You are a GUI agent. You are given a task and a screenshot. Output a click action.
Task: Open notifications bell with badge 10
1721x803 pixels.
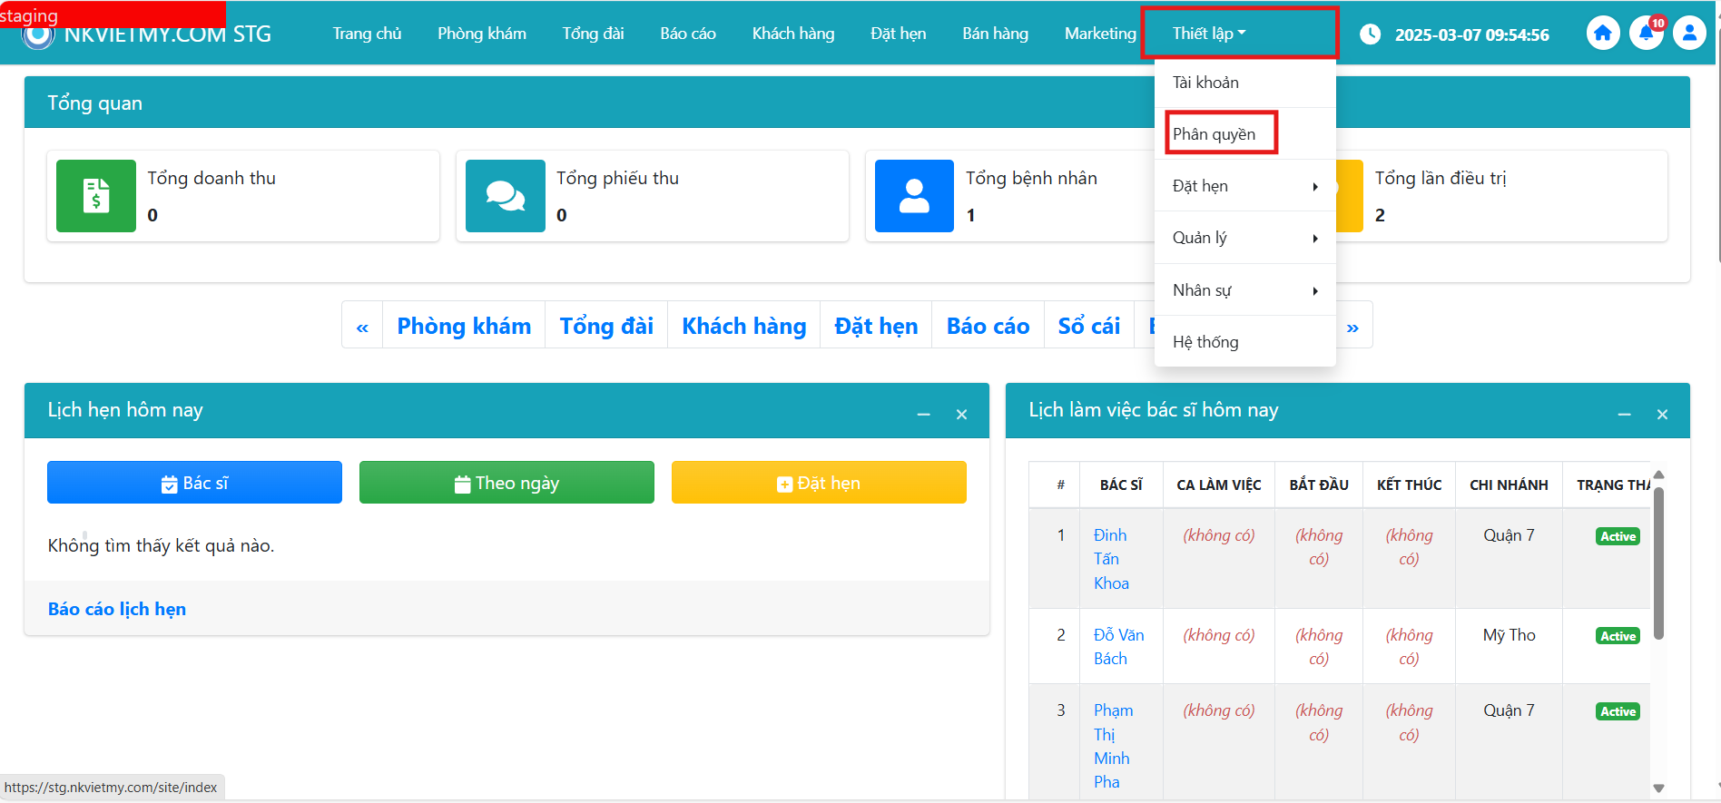click(x=1646, y=34)
